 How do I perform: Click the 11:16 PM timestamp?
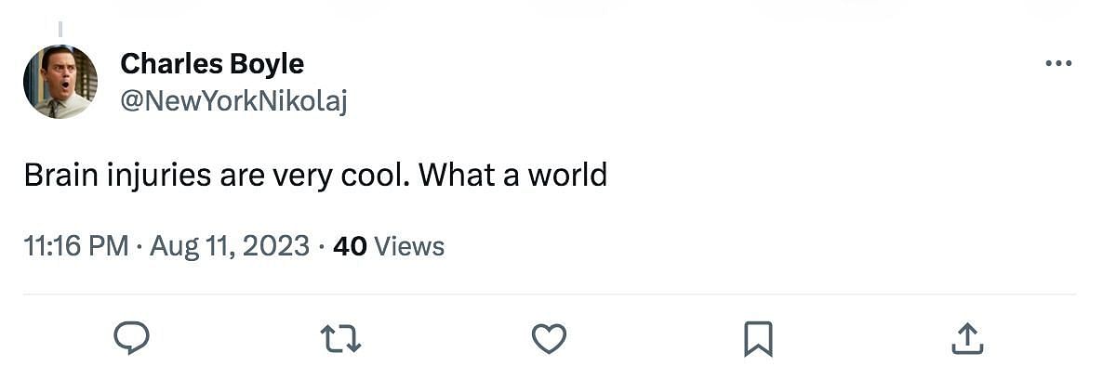76,246
